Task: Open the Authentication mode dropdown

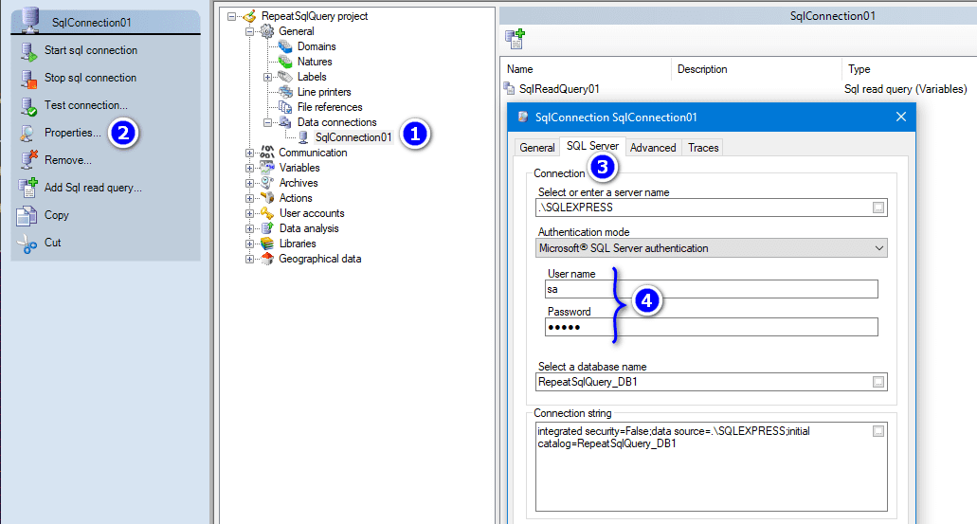Action: [877, 248]
